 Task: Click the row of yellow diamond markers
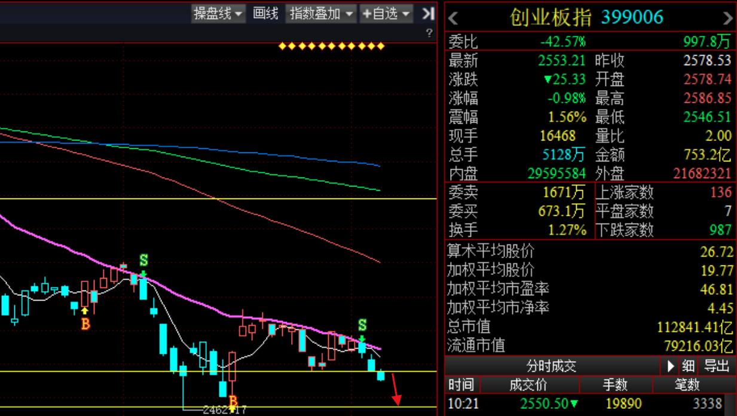pos(332,46)
